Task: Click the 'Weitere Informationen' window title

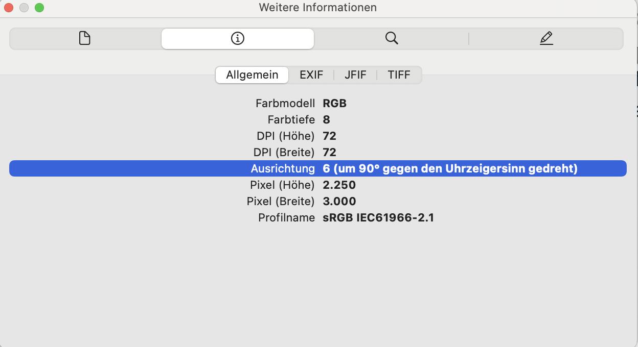Action: (317, 8)
